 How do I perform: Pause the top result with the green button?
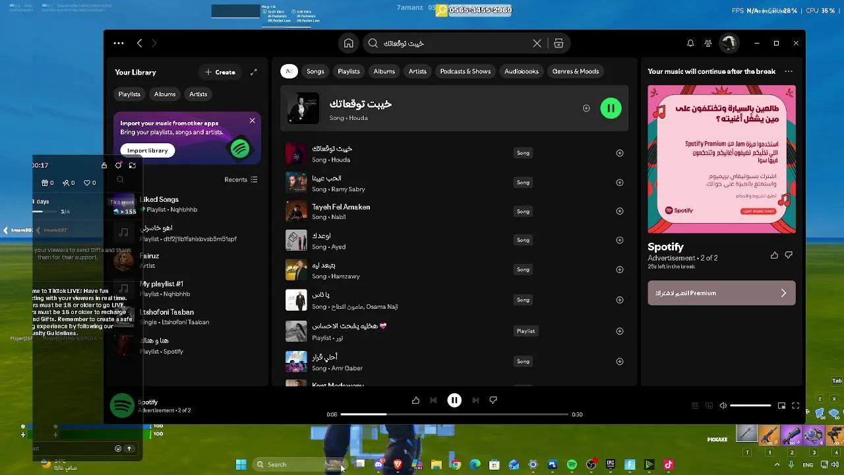point(611,108)
